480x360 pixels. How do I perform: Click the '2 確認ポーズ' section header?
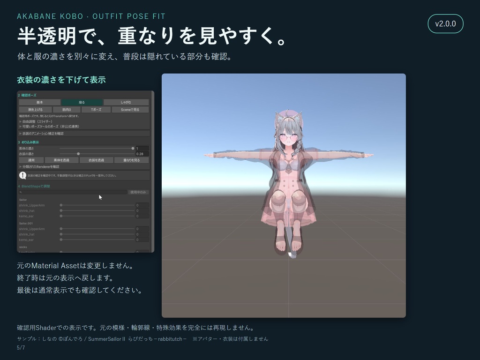[x=27, y=95]
